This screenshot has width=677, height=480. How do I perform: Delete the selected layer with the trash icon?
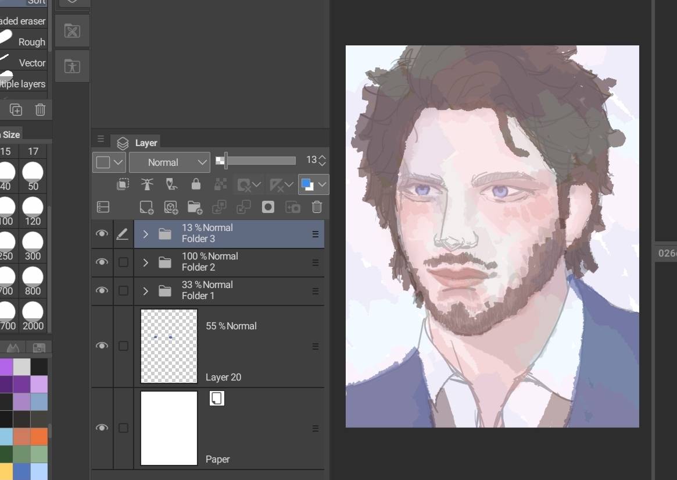[x=317, y=207]
